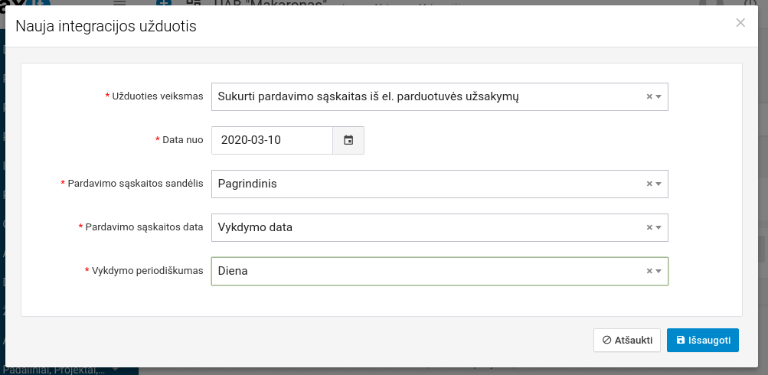
Task: Save the task with Išsaugoti
Action: [702, 341]
